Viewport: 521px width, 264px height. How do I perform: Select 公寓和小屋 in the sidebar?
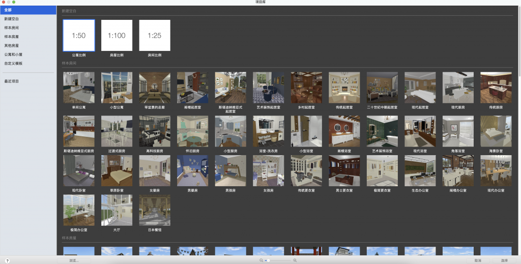point(28,54)
